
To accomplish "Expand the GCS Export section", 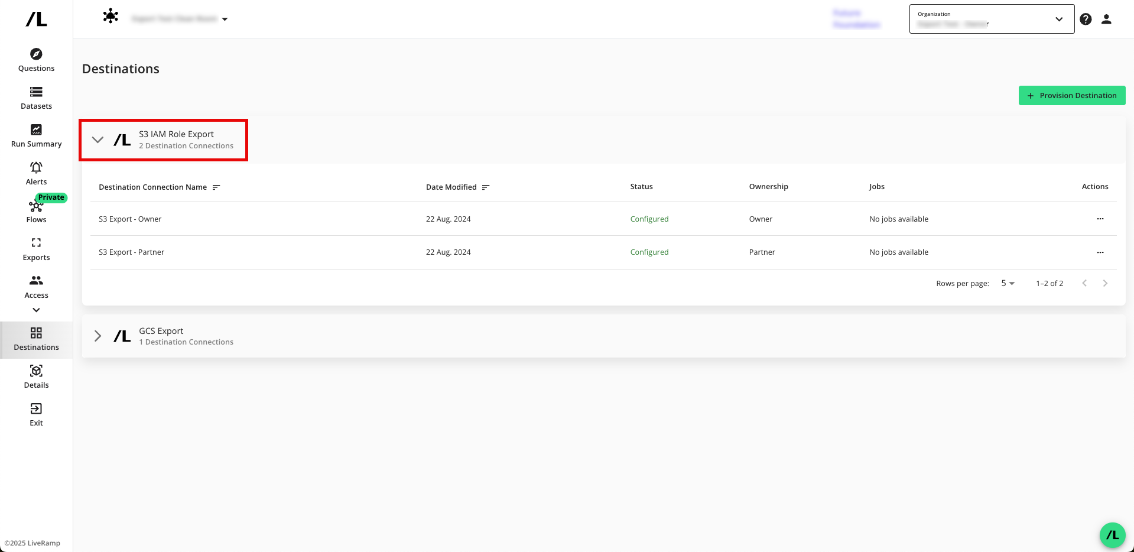I will tap(98, 336).
